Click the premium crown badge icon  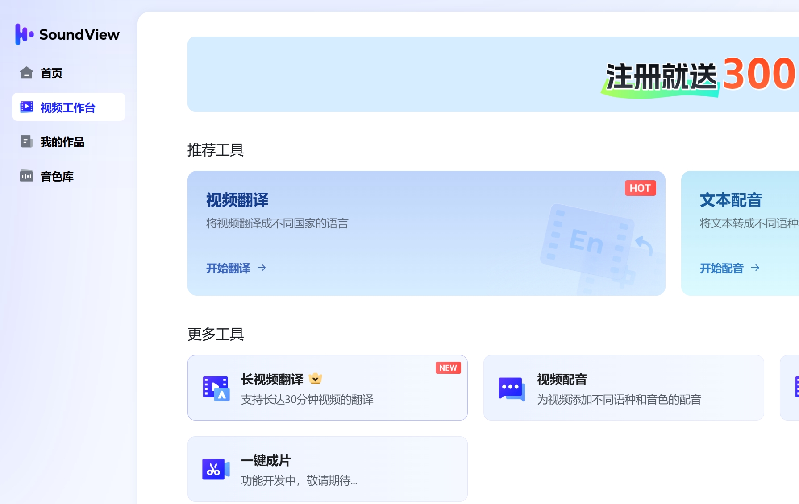(x=315, y=379)
